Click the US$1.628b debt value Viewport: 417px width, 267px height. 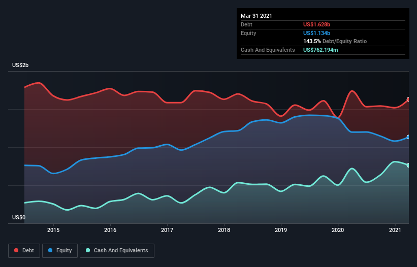316,24
